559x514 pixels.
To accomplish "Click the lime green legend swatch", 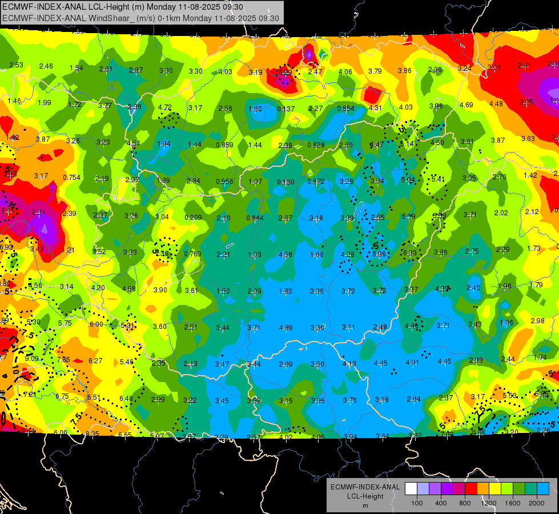I will 507,489.
